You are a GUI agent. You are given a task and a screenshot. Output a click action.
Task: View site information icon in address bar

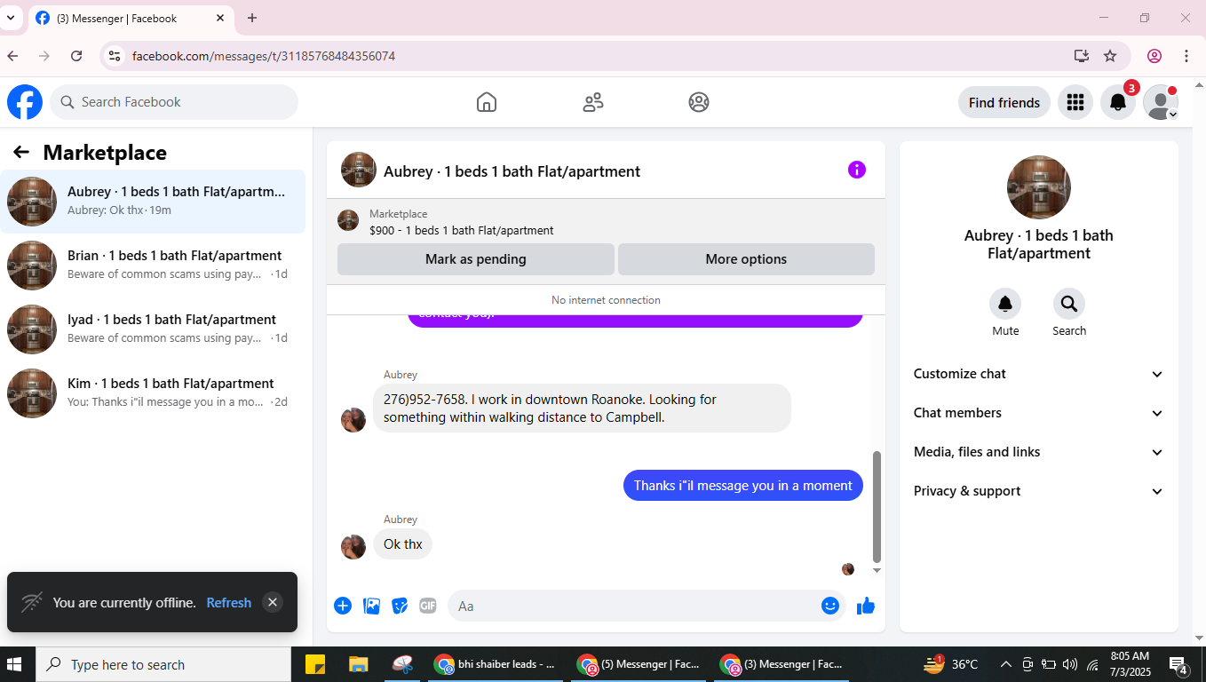114,56
